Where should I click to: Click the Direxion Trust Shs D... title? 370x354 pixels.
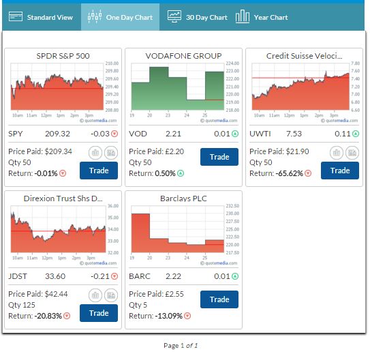[x=63, y=198]
